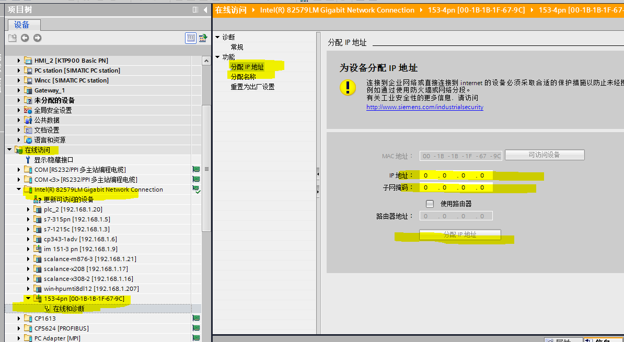
Task: Collapse the 153-4pn device node
Action: pyautogui.click(x=29, y=299)
